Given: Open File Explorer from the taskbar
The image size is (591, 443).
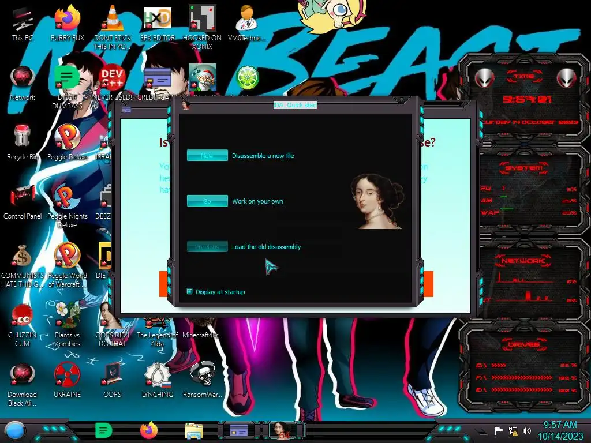Looking at the screenshot, I should 194,431.
